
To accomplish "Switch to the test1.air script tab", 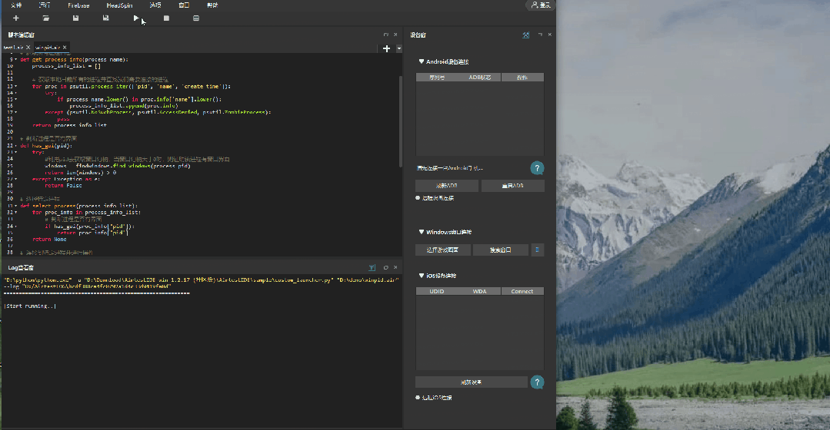I will [13, 48].
